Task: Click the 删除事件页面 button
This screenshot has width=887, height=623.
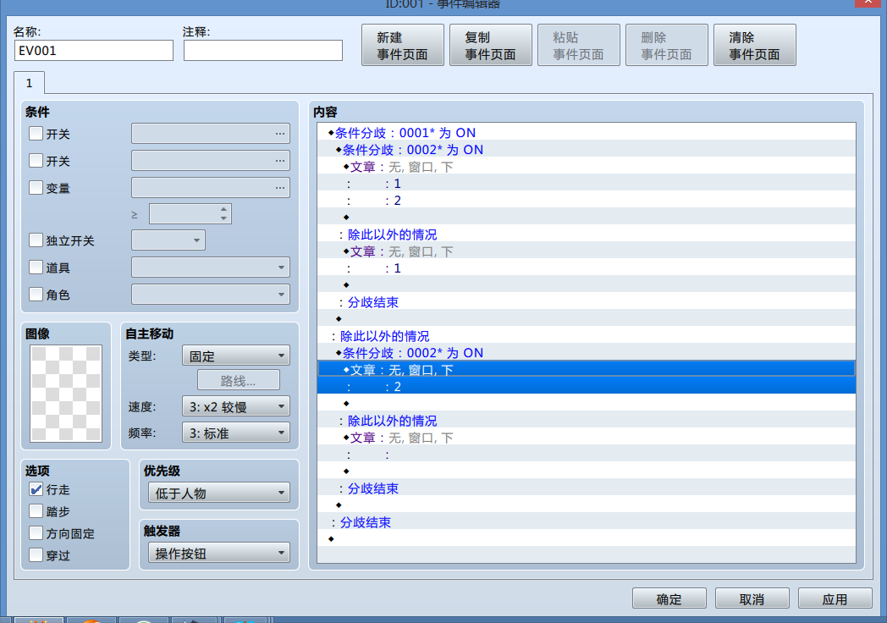Action: point(666,45)
